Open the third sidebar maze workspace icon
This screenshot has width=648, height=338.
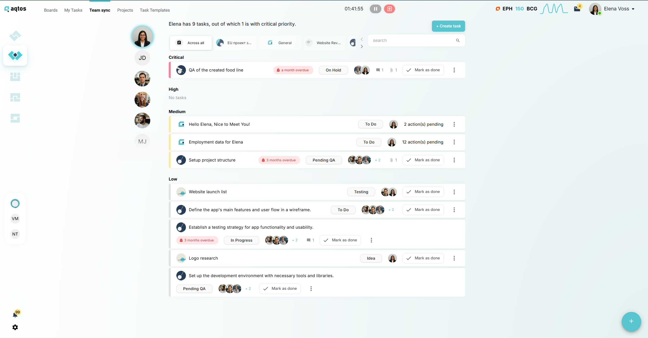(x=15, y=97)
